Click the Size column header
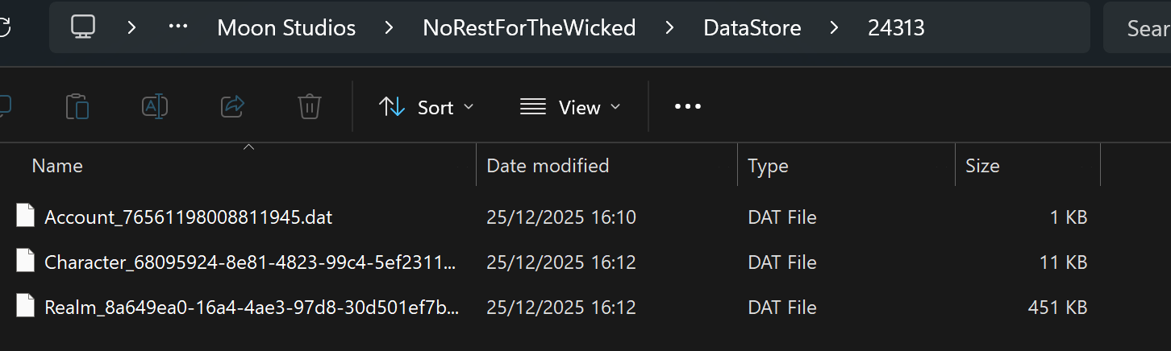Image resolution: width=1171 pixels, height=351 pixels. (982, 166)
